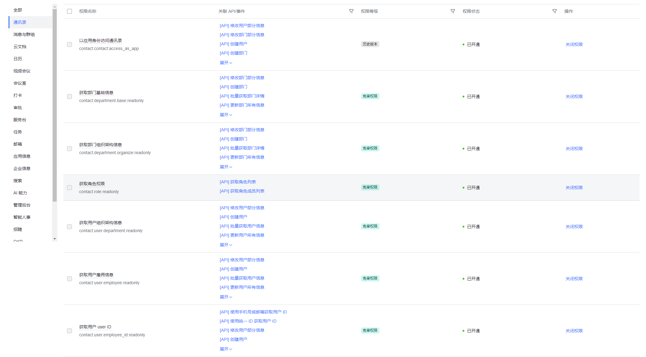646x357 pixels.
Task: Switch to 消息与群组 category
Action: [24, 34]
